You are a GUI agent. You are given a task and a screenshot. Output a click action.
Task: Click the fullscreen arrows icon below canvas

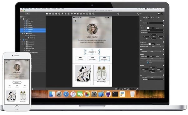[x=137, y=89]
